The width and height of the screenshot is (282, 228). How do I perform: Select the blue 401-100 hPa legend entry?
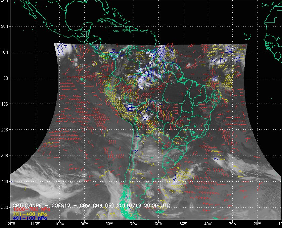pos(30,218)
